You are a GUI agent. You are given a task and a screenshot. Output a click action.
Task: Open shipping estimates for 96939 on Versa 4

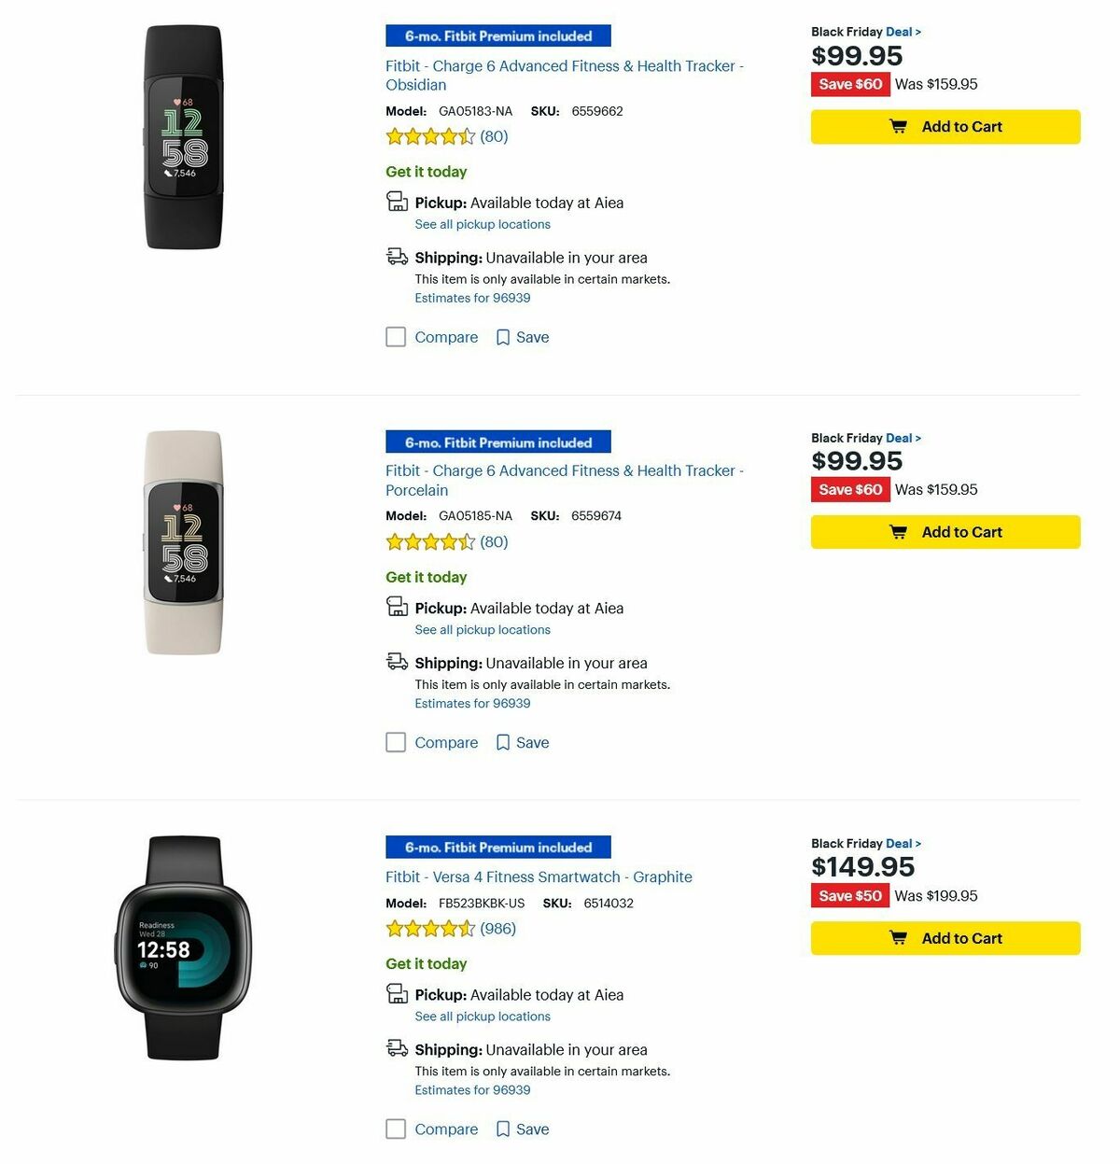472,1089
